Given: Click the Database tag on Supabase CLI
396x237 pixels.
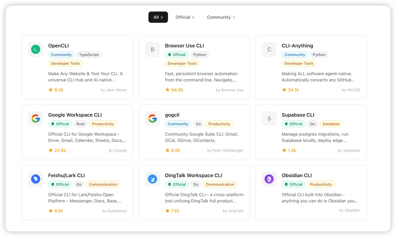Looking at the screenshot, I should 331,124.
